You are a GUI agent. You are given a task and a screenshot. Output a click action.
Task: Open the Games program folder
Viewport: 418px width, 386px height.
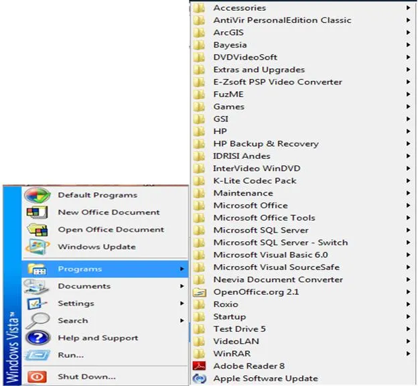click(x=303, y=107)
